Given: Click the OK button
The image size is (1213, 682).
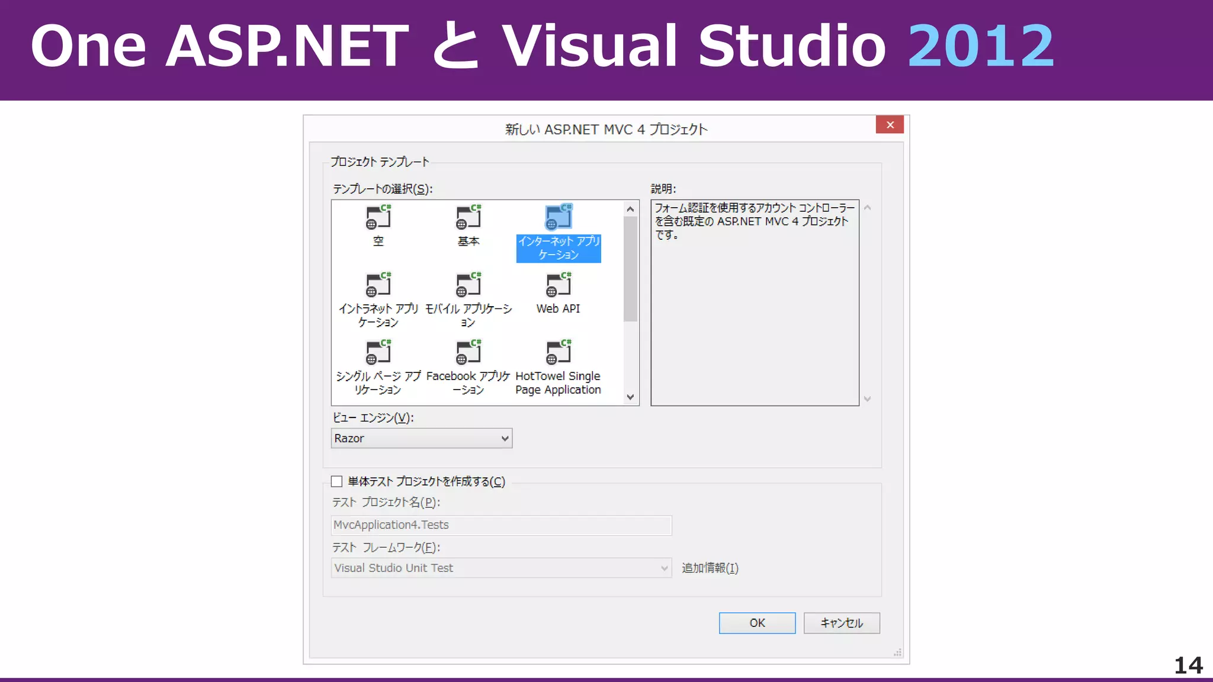Looking at the screenshot, I should click(757, 623).
